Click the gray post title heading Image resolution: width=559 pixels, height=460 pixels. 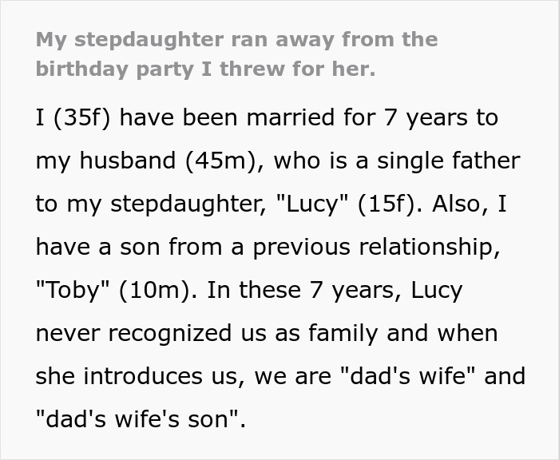click(x=236, y=54)
